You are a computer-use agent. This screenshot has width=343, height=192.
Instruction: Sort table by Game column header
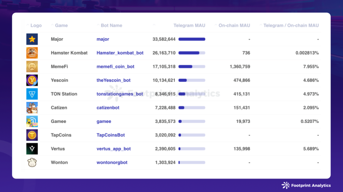tap(61, 25)
